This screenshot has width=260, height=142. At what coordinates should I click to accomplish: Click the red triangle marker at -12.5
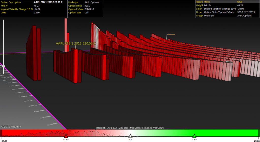coord(66,136)
